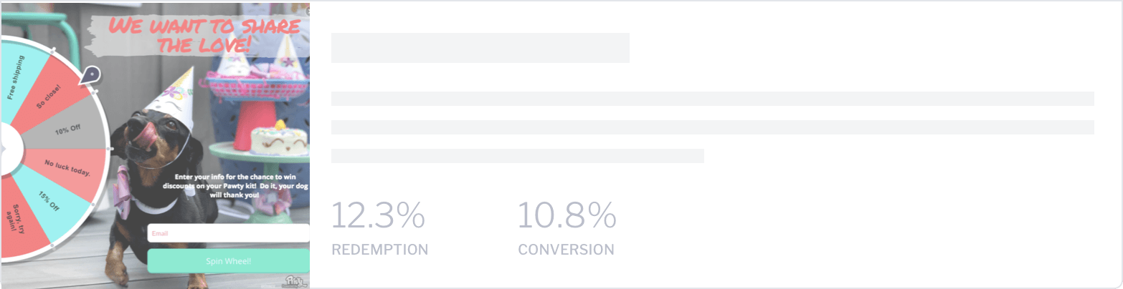Click the We want to share the love headline

pyautogui.click(x=202, y=36)
